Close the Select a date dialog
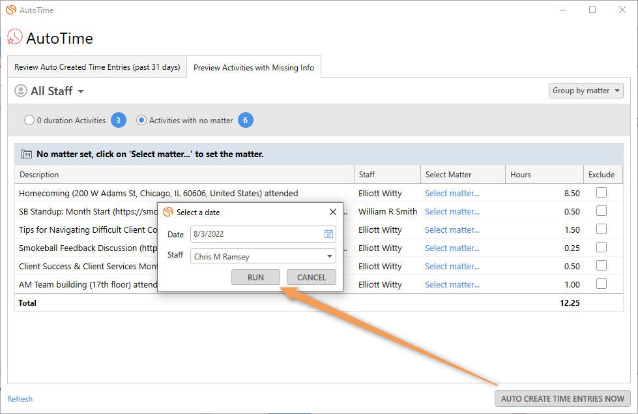The width and height of the screenshot is (638, 414). 333,212
